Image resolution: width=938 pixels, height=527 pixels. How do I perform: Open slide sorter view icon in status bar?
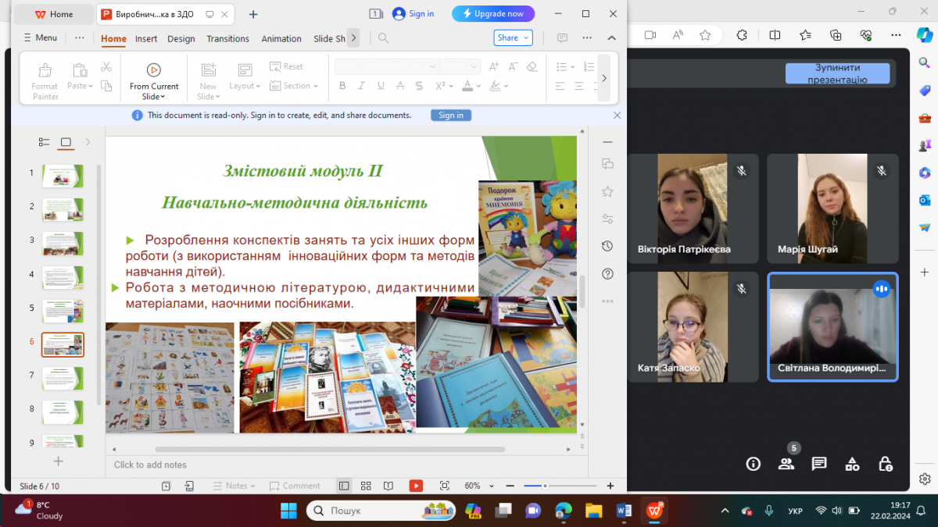tap(366, 486)
